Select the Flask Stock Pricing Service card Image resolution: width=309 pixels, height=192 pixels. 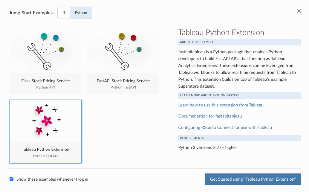point(45,62)
